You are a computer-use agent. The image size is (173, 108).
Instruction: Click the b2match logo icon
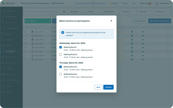[3, 4]
